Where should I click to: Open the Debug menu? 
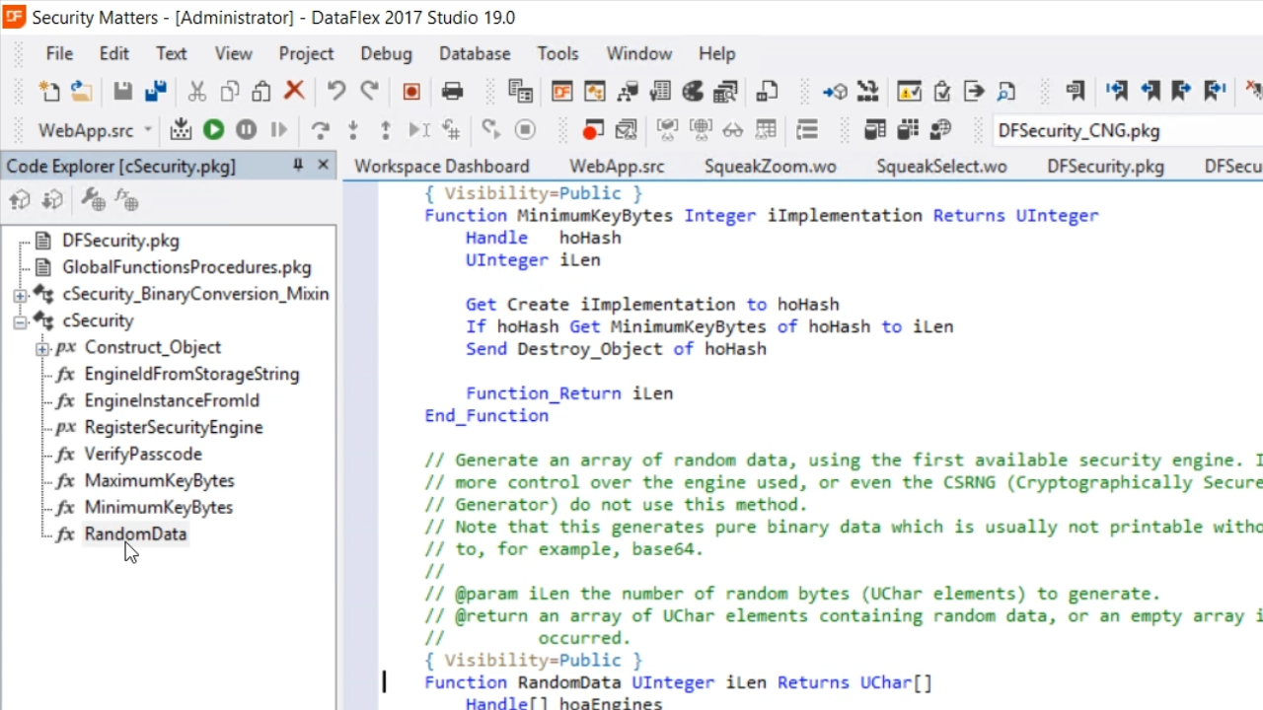(x=386, y=53)
